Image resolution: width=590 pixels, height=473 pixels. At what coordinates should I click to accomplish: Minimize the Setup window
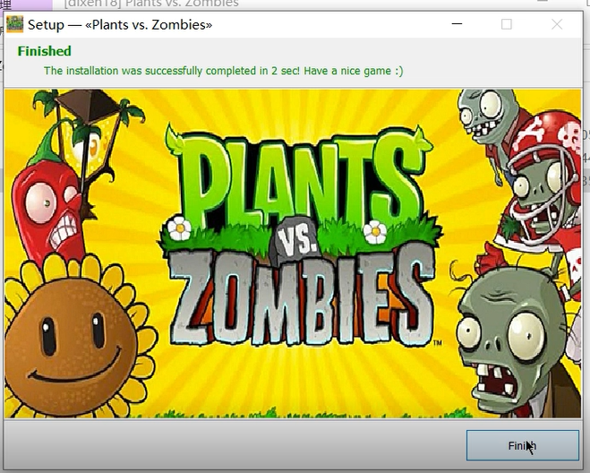coord(457,24)
